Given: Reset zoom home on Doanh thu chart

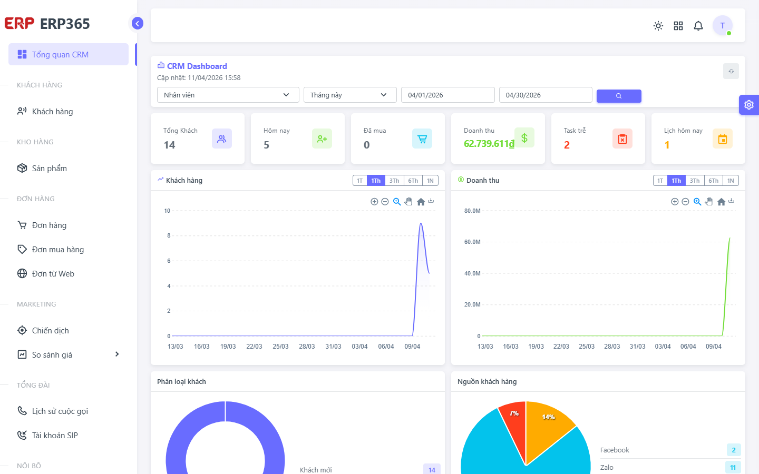Looking at the screenshot, I should (721, 202).
